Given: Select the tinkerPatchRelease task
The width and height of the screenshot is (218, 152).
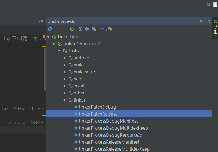Looking at the screenshot, I should (x=98, y=114).
